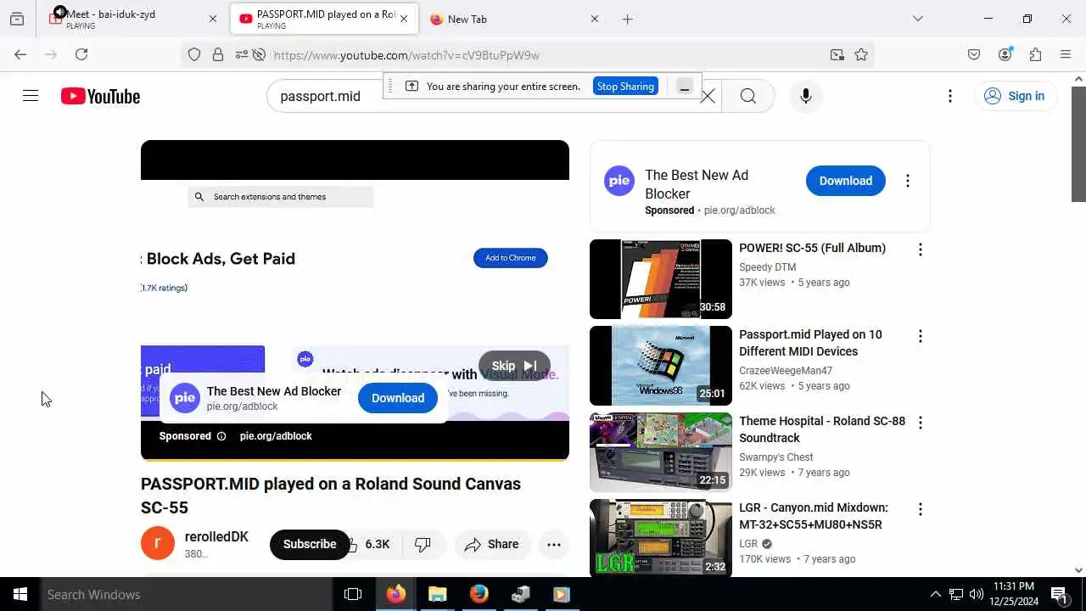Screen dimensions: 1086x611
Task: View site security padlock info
Action: coord(218,54)
